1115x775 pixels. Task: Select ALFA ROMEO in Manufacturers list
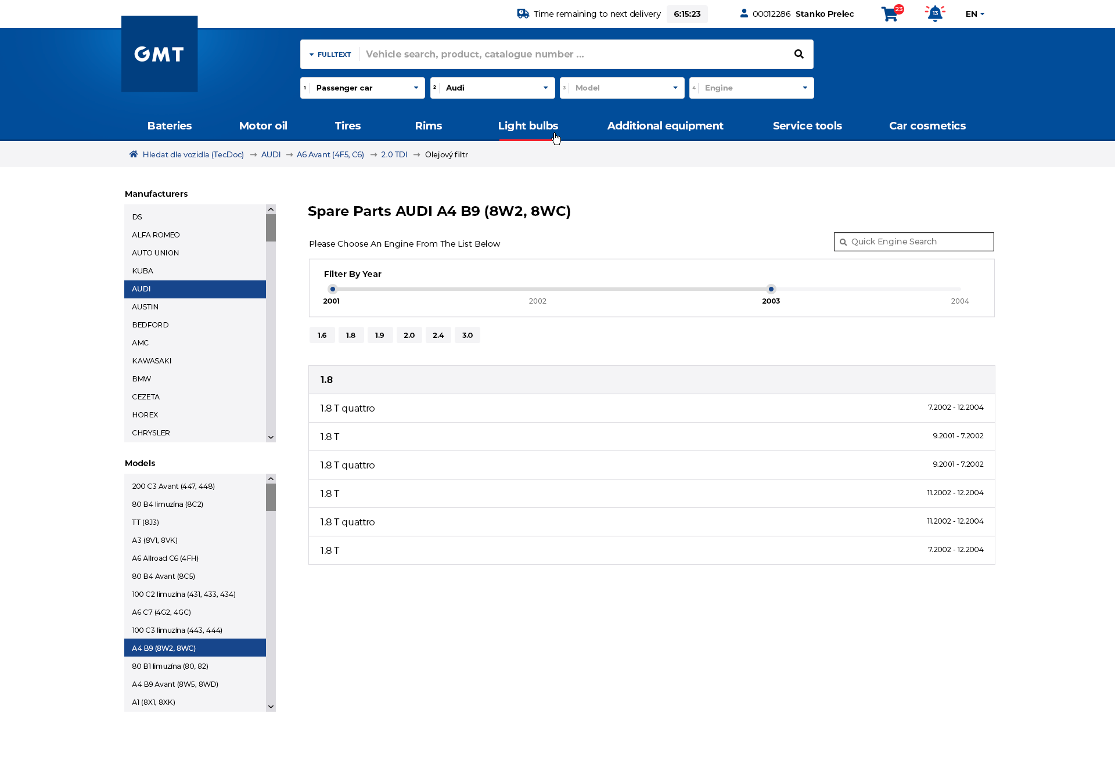[195, 235]
